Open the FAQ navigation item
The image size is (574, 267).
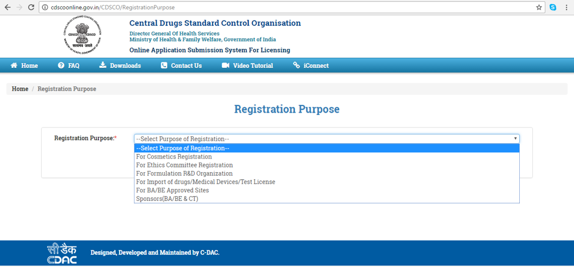[x=68, y=65]
